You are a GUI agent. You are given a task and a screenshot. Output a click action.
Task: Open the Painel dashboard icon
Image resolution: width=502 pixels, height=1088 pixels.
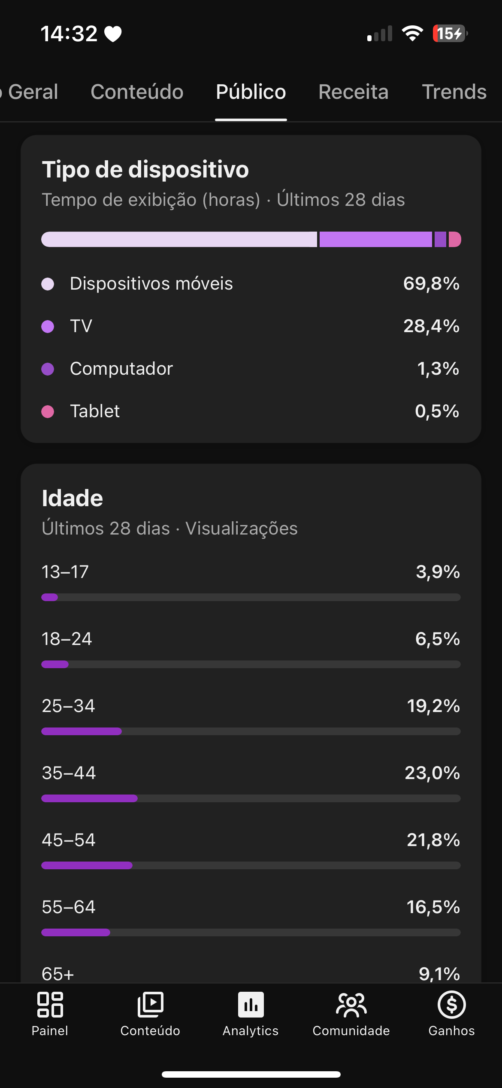pos(50,1005)
